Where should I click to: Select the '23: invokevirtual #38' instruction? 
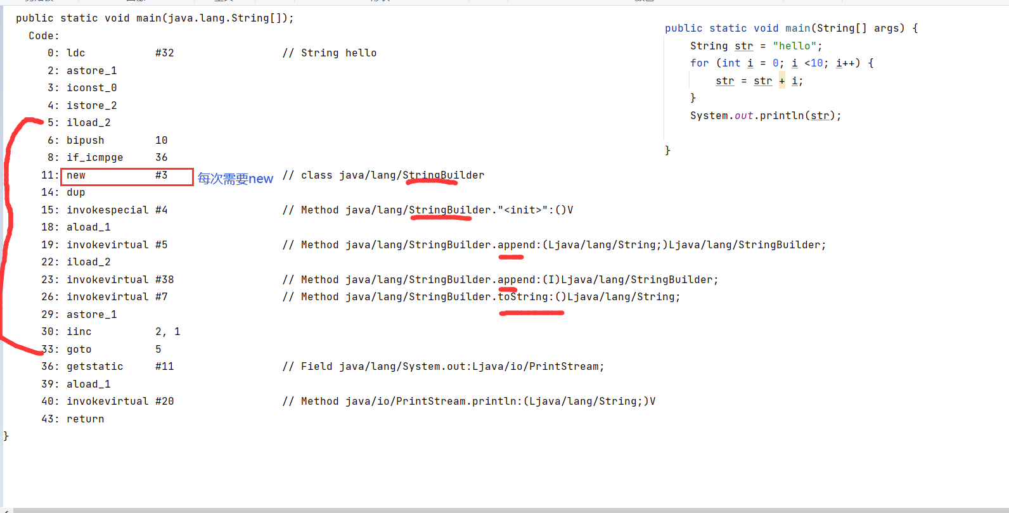[108, 280]
